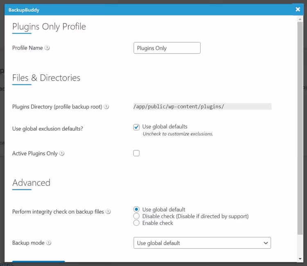Click the Files & Directories heading

pyautogui.click(x=46, y=78)
